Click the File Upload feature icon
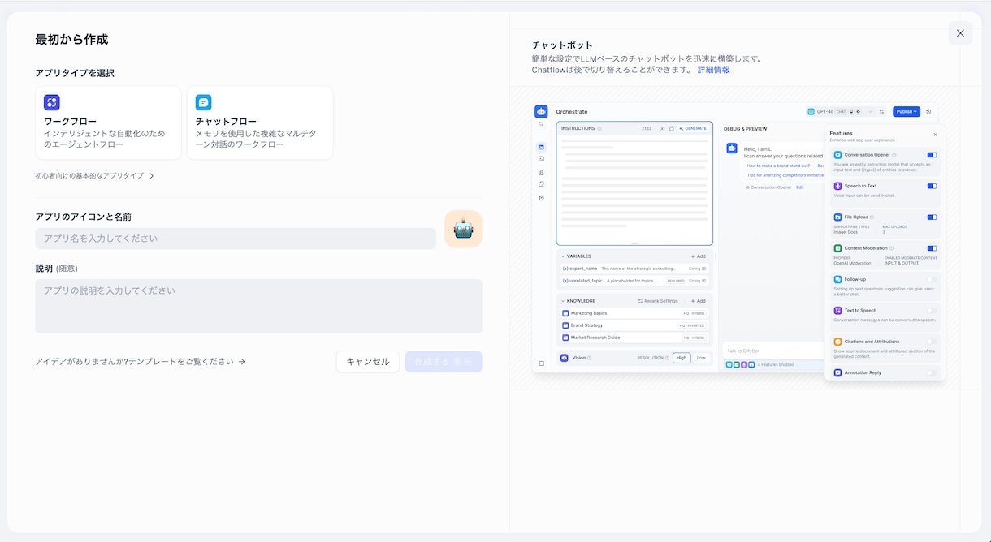Image resolution: width=991 pixels, height=542 pixels. [837, 217]
